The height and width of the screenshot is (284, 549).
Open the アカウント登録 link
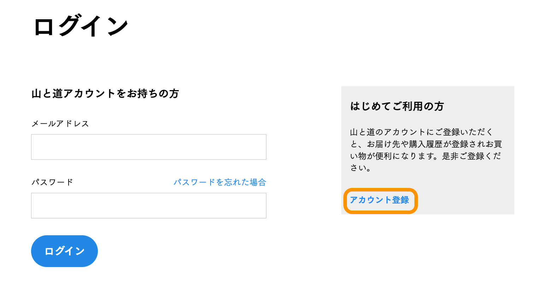[379, 200]
